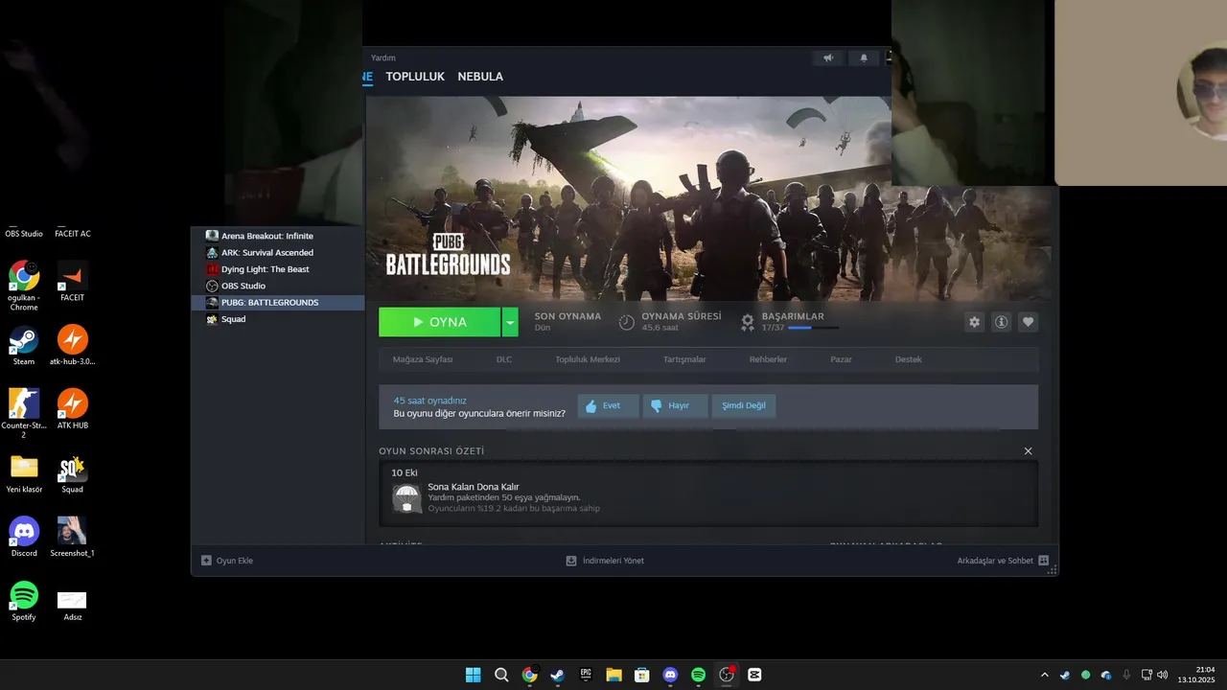Click the thumbs-down icon on Hayır
1227x690 pixels.
click(x=657, y=405)
